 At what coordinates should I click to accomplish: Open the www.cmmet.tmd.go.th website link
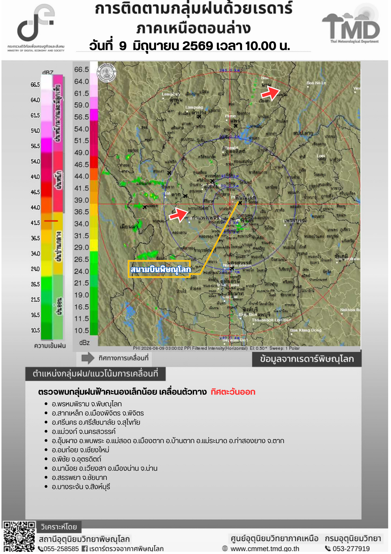265,549
